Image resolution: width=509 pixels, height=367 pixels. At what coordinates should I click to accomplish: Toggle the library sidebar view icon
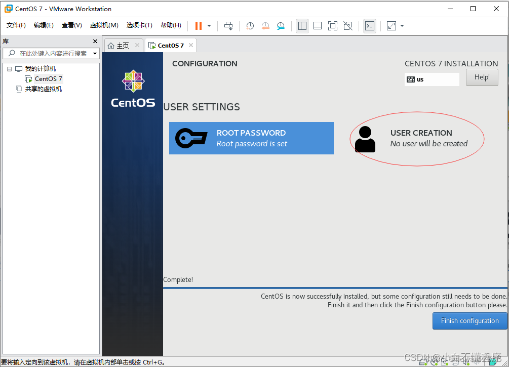click(302, 26)
